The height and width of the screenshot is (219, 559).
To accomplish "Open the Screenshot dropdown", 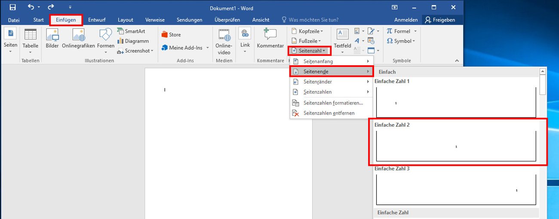I will (135, 51).
